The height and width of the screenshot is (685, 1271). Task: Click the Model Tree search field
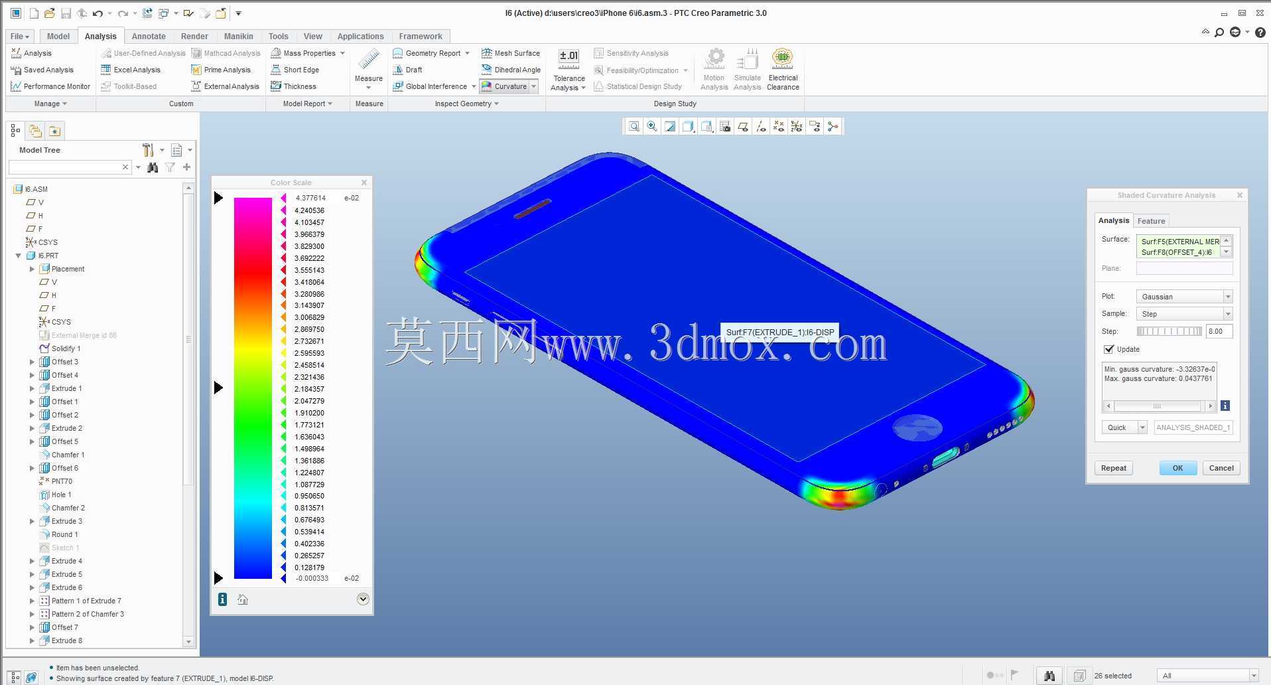(69, 167)
